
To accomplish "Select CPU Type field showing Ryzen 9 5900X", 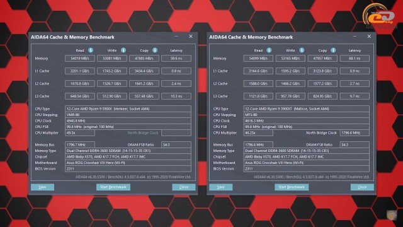I will (x=128, y=108).
